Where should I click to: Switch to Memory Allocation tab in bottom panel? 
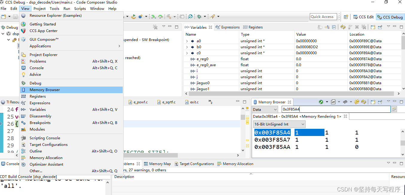[235, 164]
